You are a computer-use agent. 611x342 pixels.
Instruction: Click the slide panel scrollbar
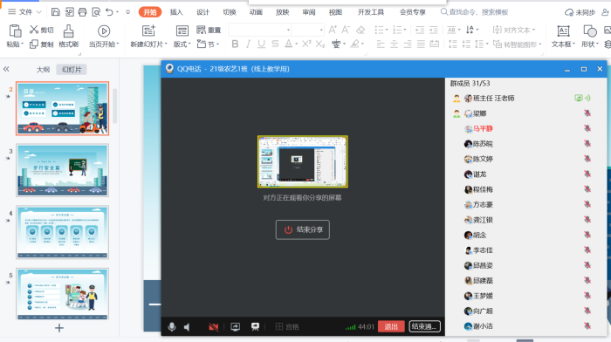[115, 106]
